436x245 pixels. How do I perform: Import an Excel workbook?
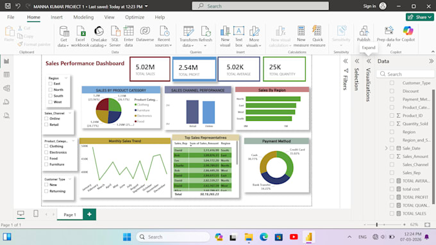80,36
